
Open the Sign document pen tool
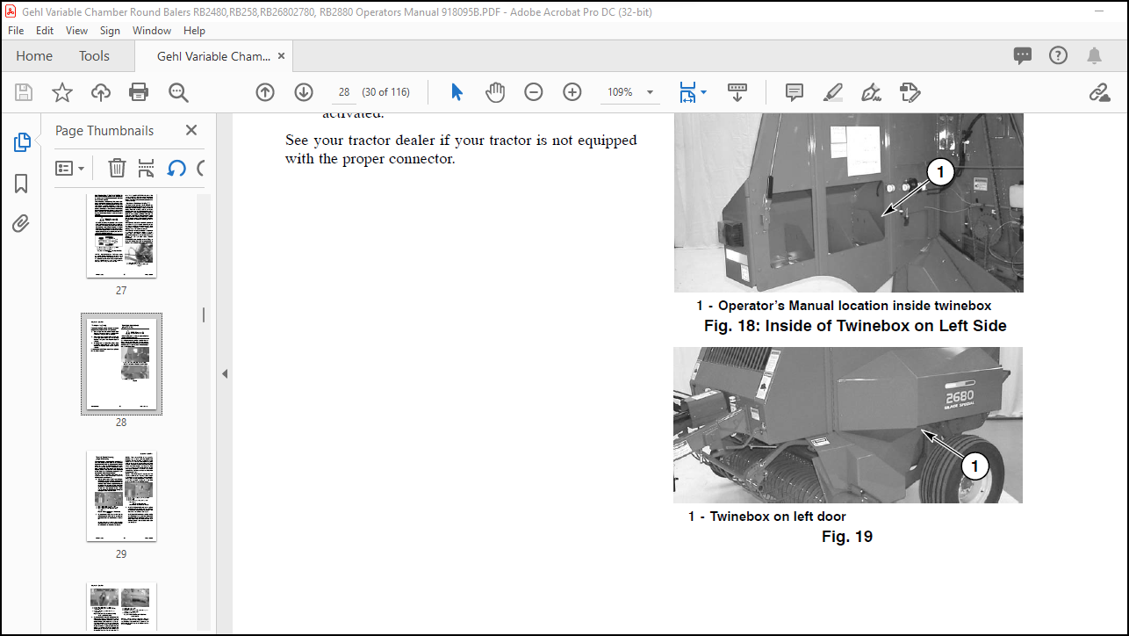click(x=871, y=92)
